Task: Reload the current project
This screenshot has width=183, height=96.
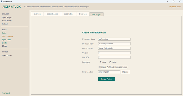Action: (5, 24)
